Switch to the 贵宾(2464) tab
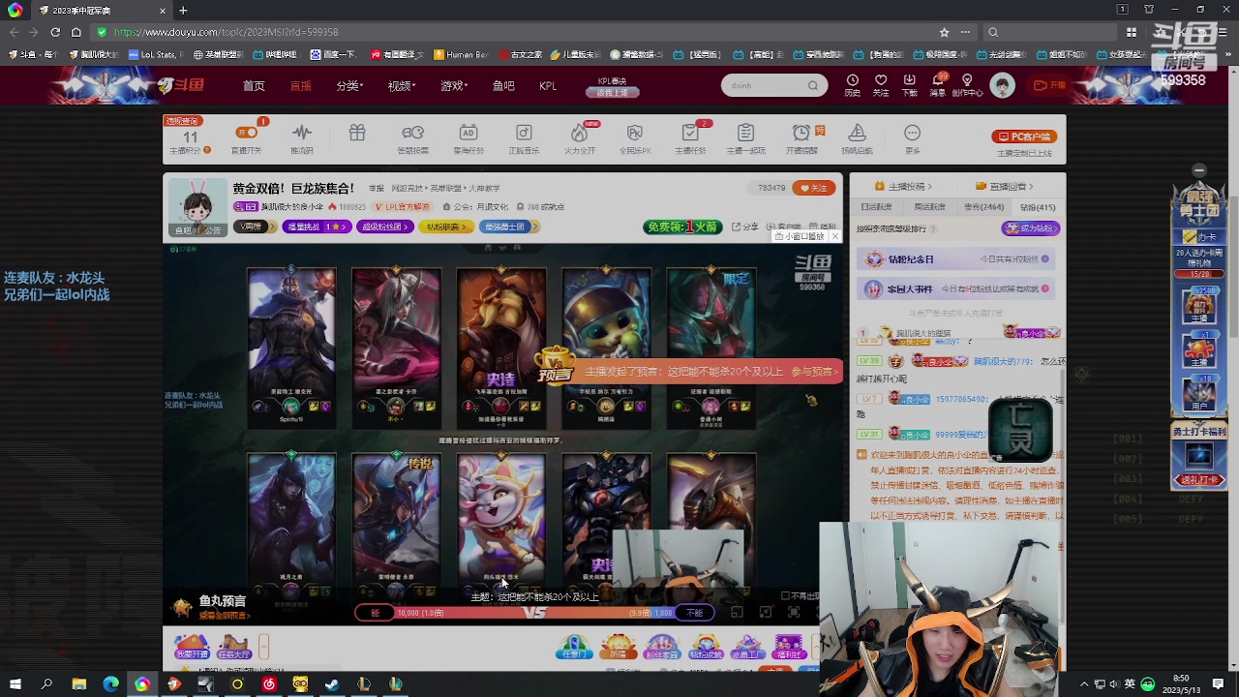This screenshot has width=1239, height=697. (x=983, y=207)
